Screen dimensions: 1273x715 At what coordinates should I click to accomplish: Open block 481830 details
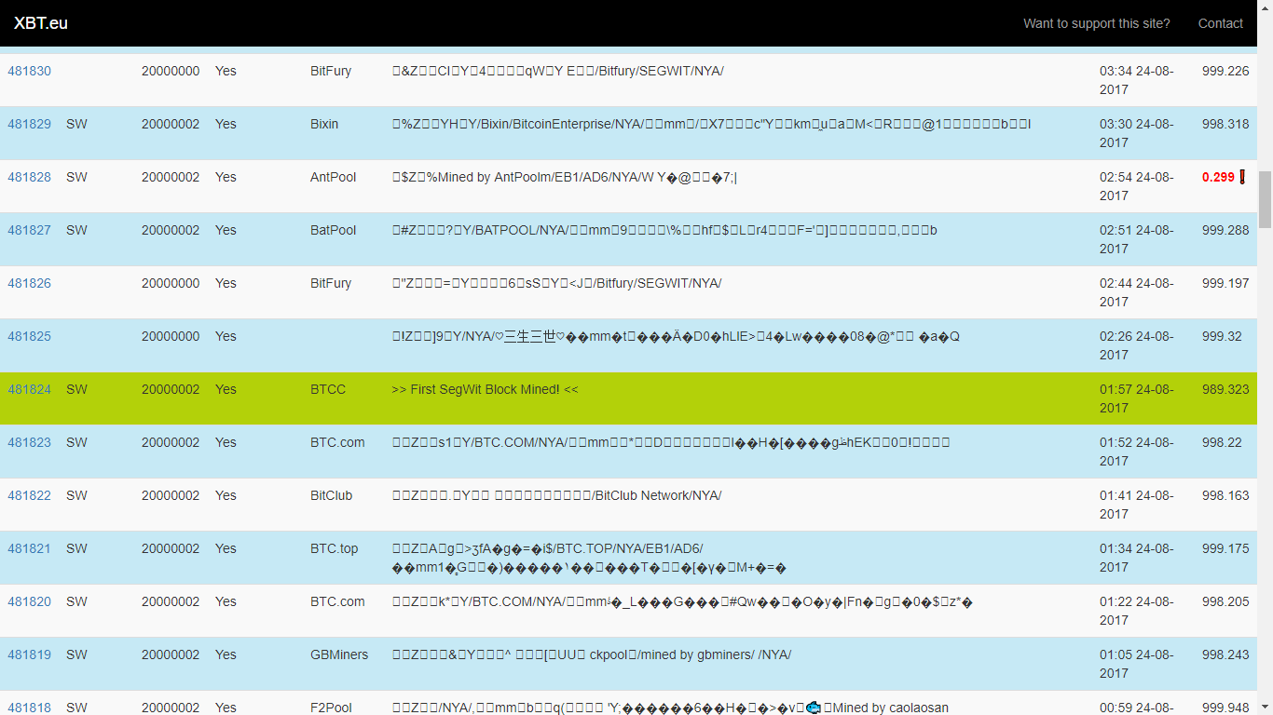(30, 71)
